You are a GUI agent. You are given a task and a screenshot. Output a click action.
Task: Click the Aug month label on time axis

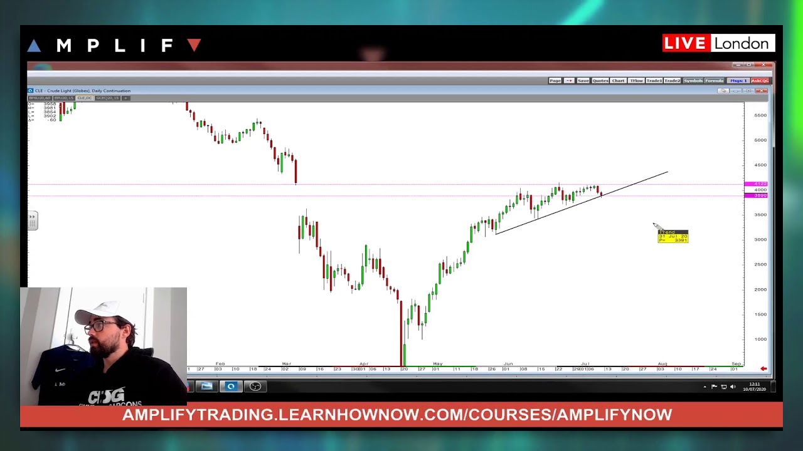click(x=662, y=364)
